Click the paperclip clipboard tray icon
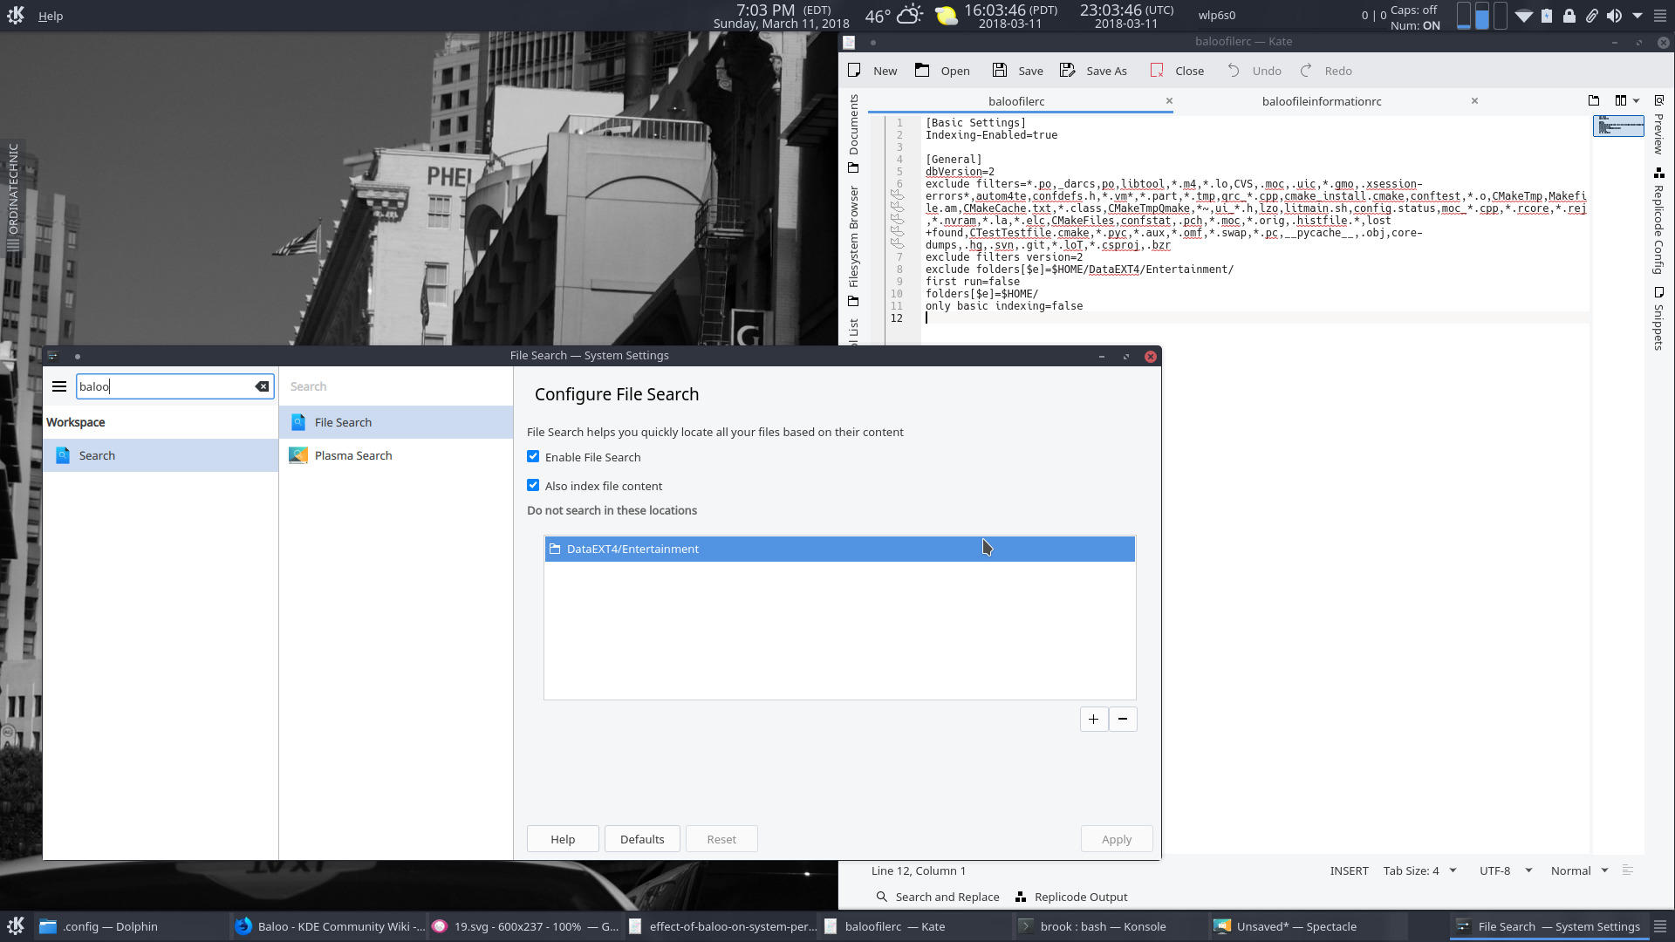This screenshot has height=942, width=1675. pos(1591,16)
